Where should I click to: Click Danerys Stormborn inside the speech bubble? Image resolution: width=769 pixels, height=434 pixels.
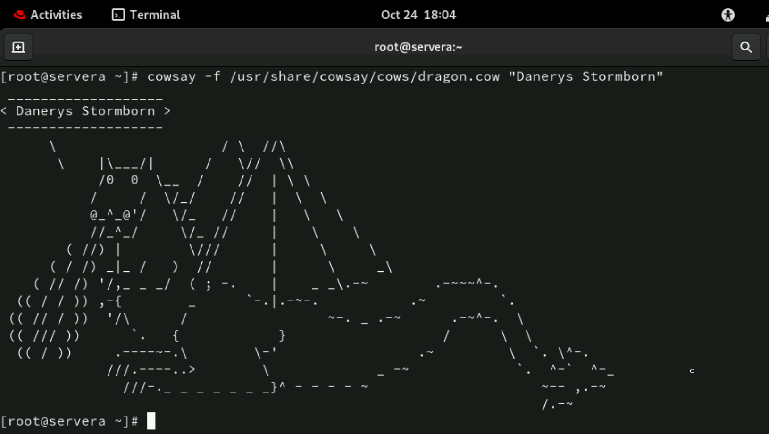[x=85, y=111]
